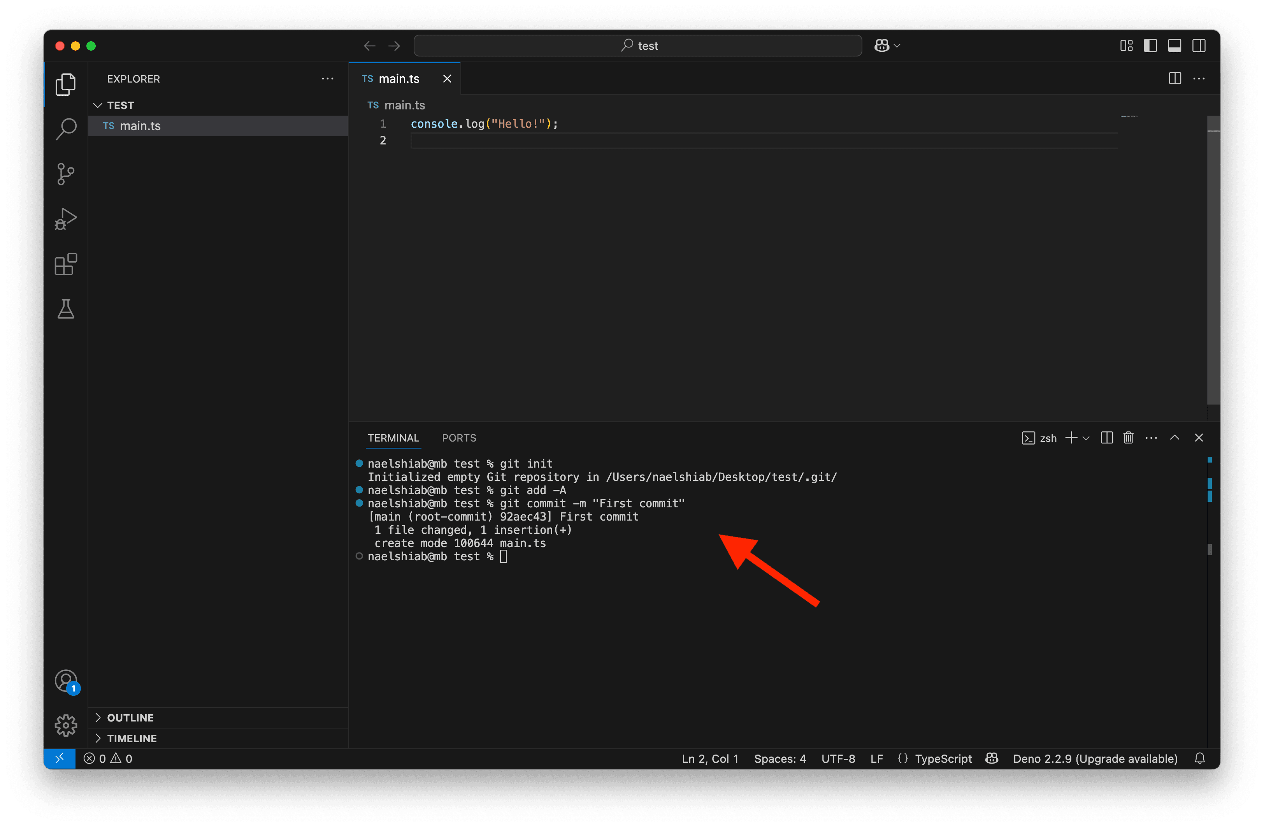Viewport: 1264px width, 827px height.
Task: Open terminal panel more actions
Action: [1151, 438]
